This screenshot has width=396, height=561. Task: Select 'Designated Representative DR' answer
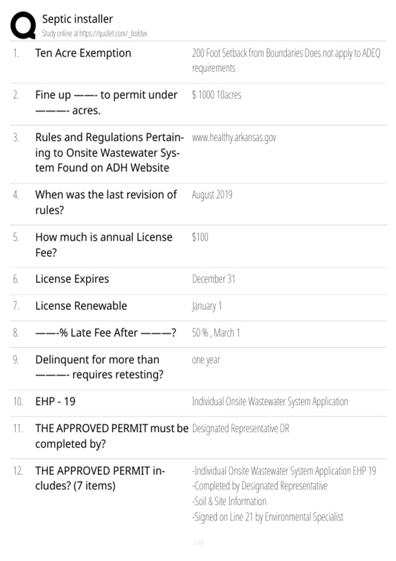pos(241,428)
